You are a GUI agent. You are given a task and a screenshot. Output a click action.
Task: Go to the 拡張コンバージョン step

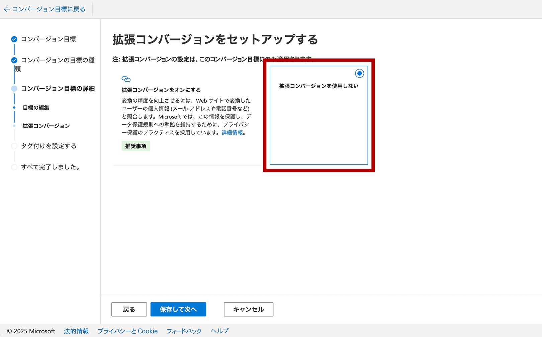[x=46, y=126]
